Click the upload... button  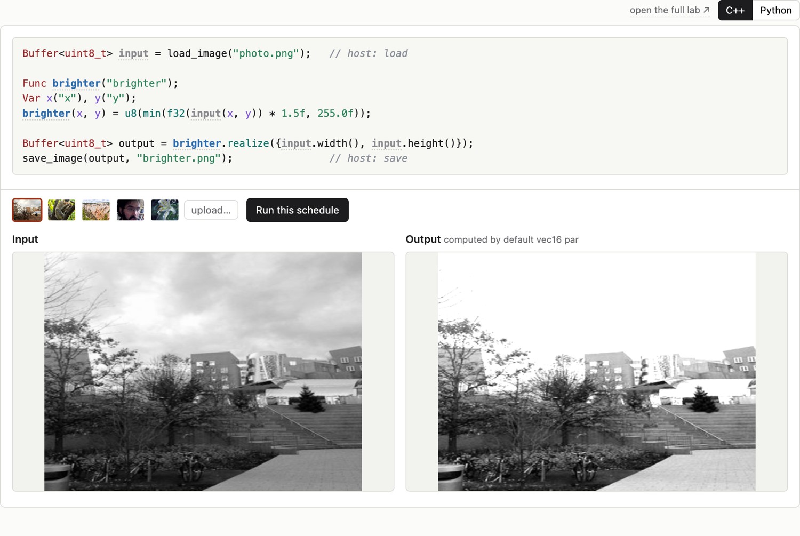(x=211, y=210)
